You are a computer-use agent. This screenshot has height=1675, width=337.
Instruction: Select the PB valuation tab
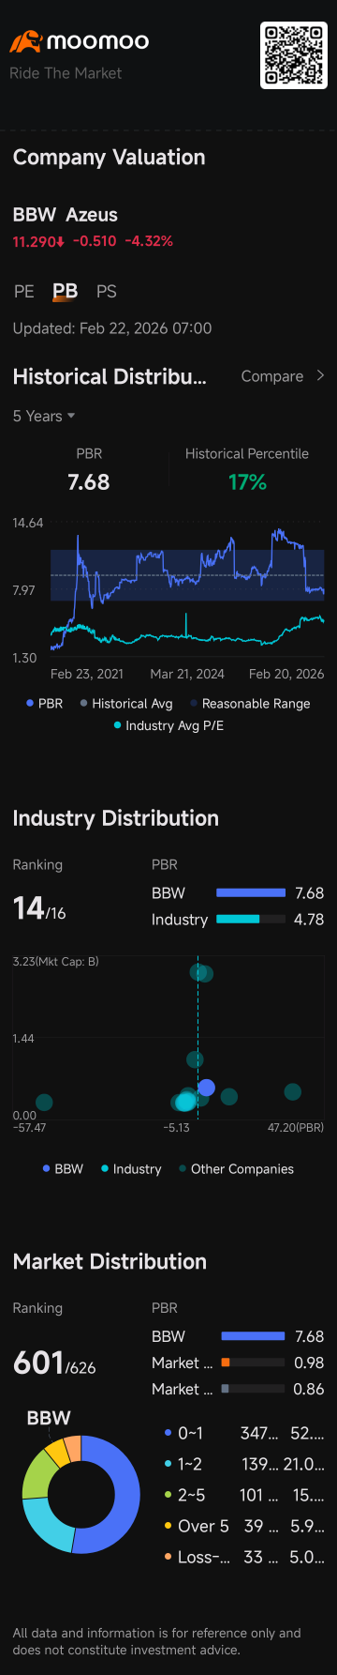[66, 292]
